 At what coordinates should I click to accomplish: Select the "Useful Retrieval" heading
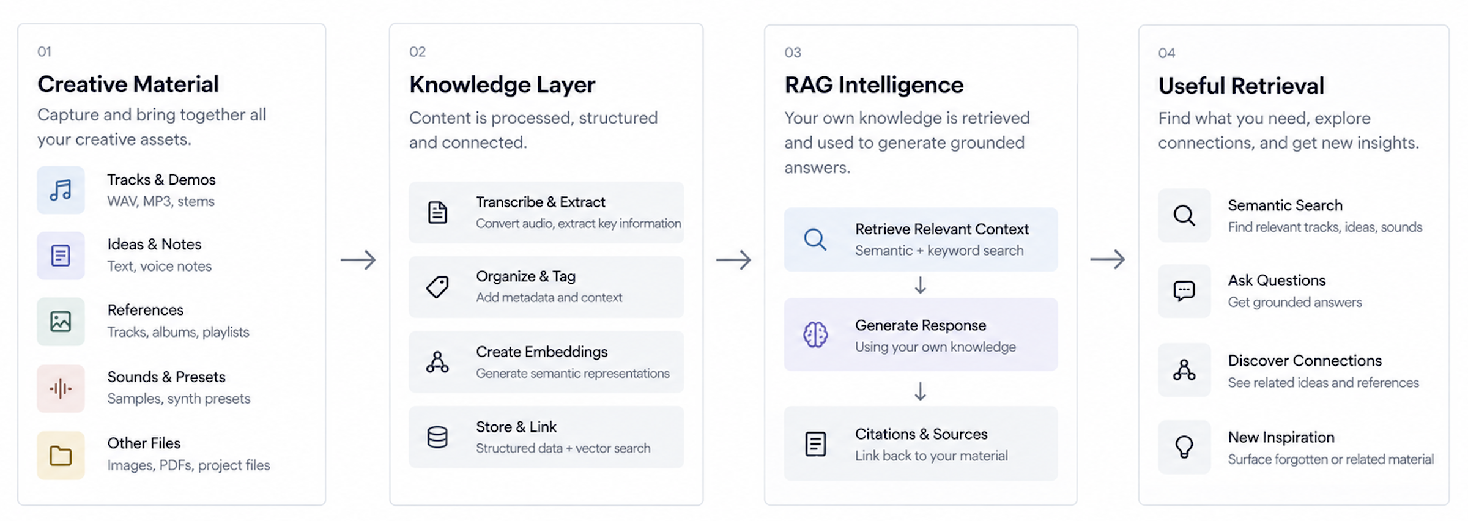point(1241,86)
